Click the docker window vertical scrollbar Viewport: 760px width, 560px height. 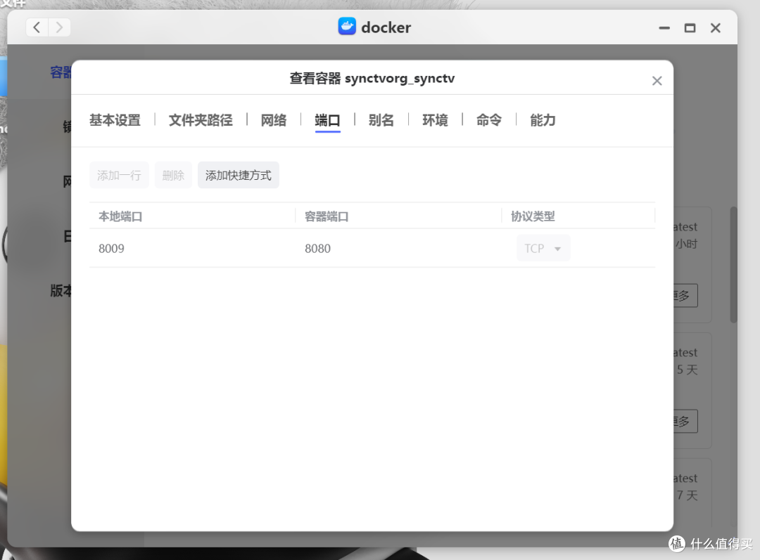point(734,265)
